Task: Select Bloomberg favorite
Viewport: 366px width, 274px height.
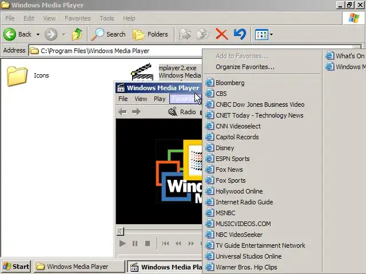Action: point(262,83)
